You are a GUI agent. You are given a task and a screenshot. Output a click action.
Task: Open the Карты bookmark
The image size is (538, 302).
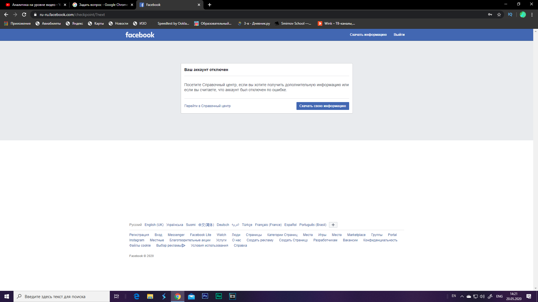(96, 23)
